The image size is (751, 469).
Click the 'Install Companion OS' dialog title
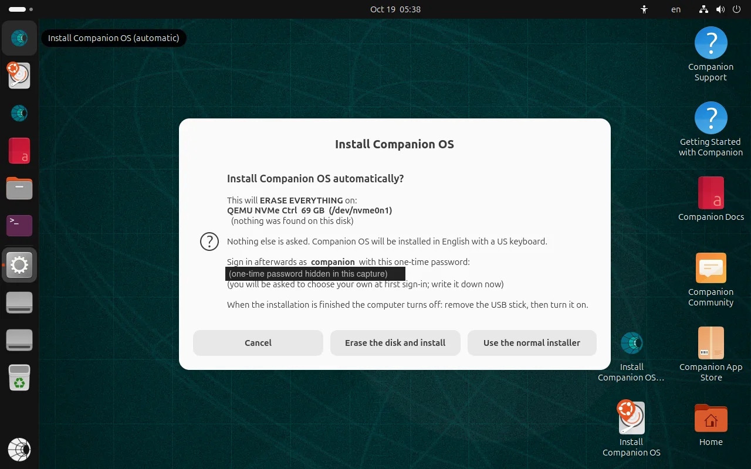point(394,144)
